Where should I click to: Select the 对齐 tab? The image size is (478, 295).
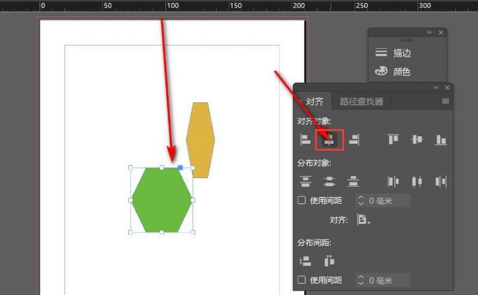point(314,102)
